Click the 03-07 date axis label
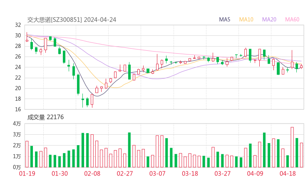The width and height of the screenshot is (308, 183). [x=157, y=173]
